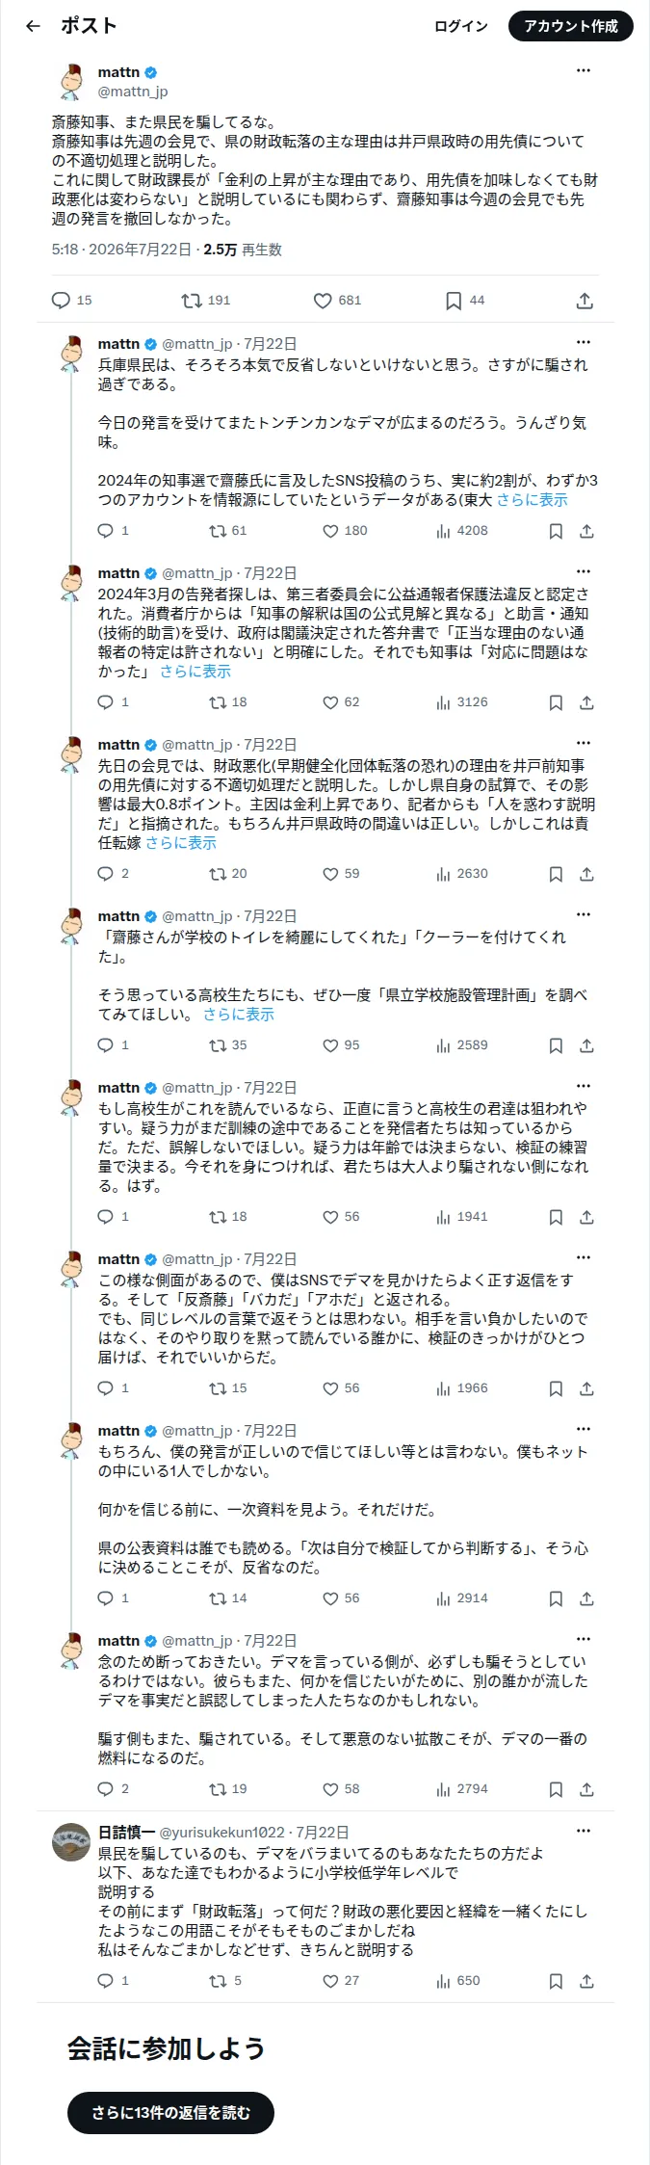Viewport: 650px width, 2165px height.
Task: Show more of the 先日の会見では reply
Action: tap(181, 843)
